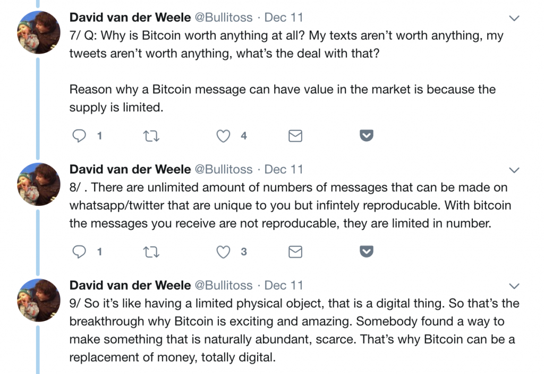Reply to tweet 8/ about unlimited messages

79,251
